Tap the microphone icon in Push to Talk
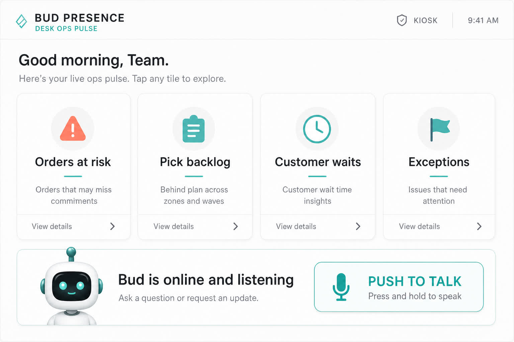Screen dimensions: 514x342 341,287
